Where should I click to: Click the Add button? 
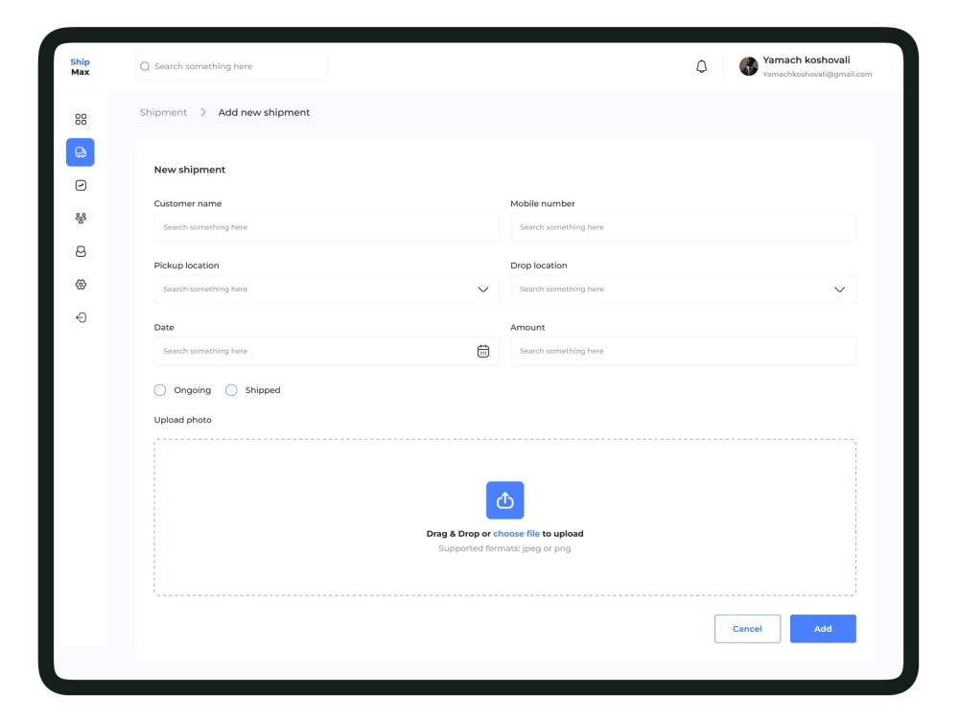[x=823, y=629]
